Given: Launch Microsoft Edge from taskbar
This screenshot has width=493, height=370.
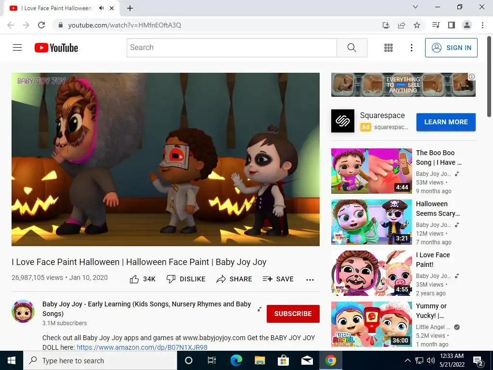Looking at the screenshot, I should pyautogui.click(x=236, y=360).
